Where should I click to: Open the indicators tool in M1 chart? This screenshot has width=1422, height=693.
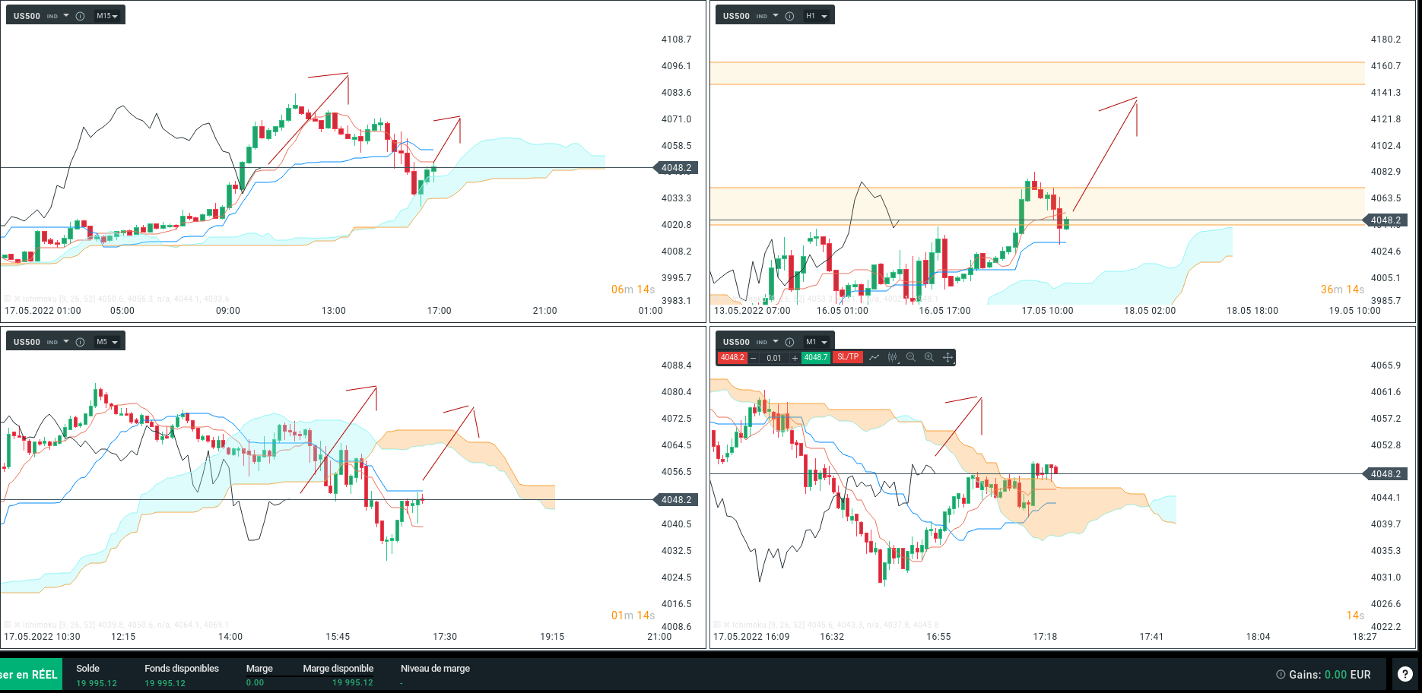point(874,357)
